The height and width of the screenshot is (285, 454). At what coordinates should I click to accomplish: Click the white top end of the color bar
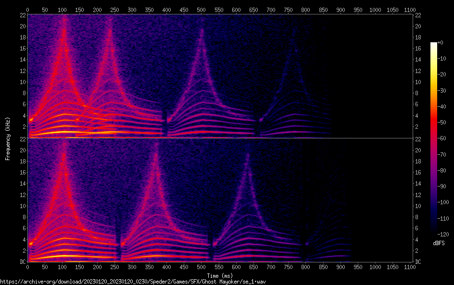tap(434, 45)
